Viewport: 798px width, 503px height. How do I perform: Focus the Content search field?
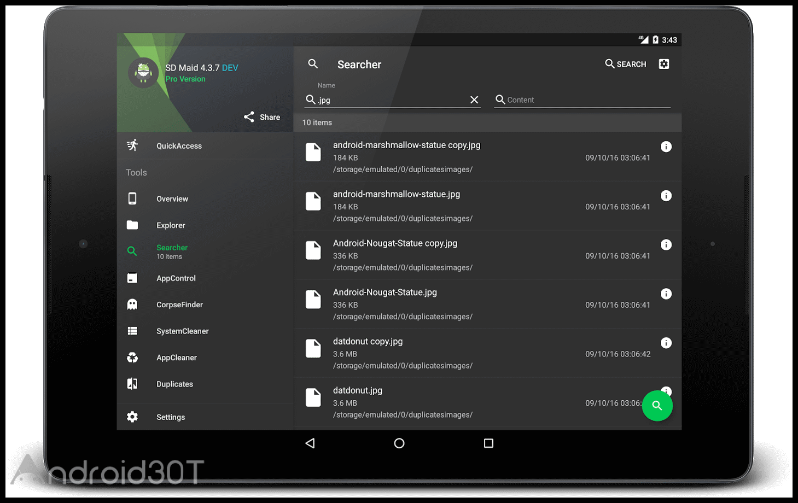point(582,100)
